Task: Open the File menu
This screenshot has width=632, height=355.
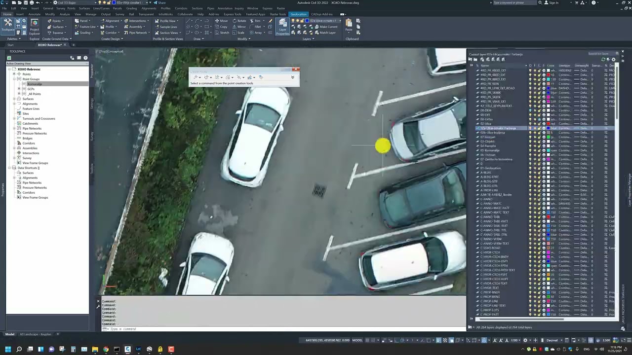Action: click(x=4, y=8)
